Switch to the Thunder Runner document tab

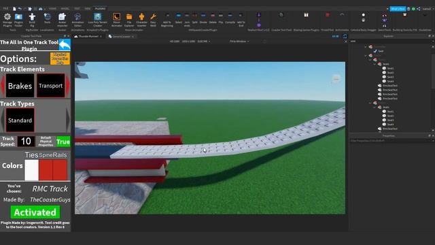[88, 36]
